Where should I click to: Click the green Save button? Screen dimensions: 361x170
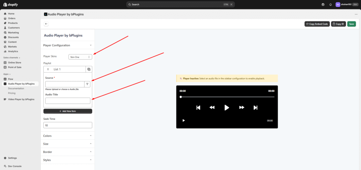click(351, 24)
